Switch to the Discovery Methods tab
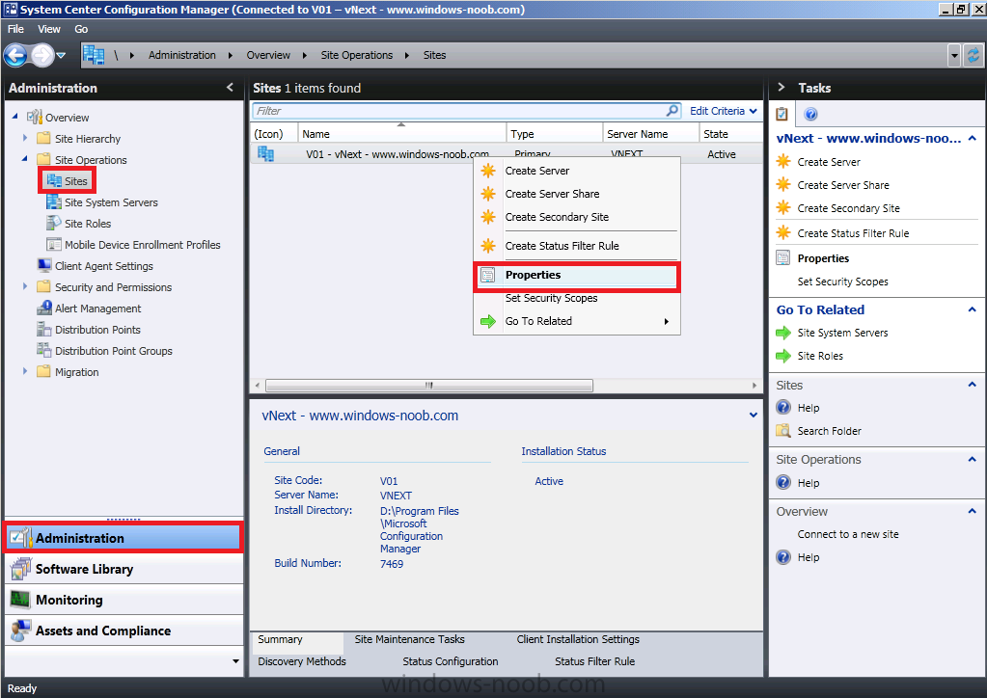Screen dimensions: 987x698 tap(302, 661)
